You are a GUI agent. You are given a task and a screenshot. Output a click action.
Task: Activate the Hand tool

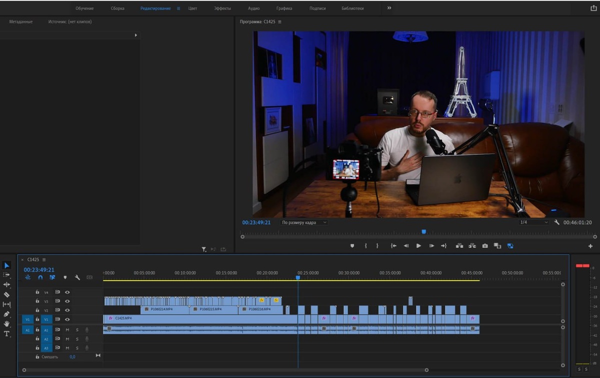6,324
